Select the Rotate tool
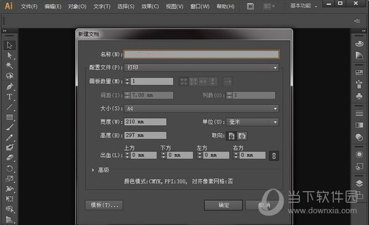Viewport: 369px width, 225px height. [9, 168]
